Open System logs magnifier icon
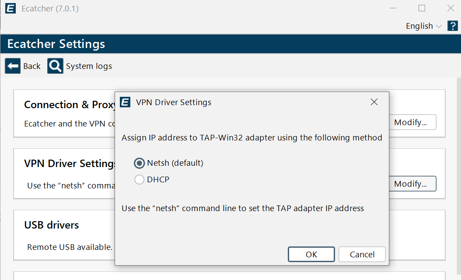The width and height of the screenshot is (461, 280). [55, 66]
